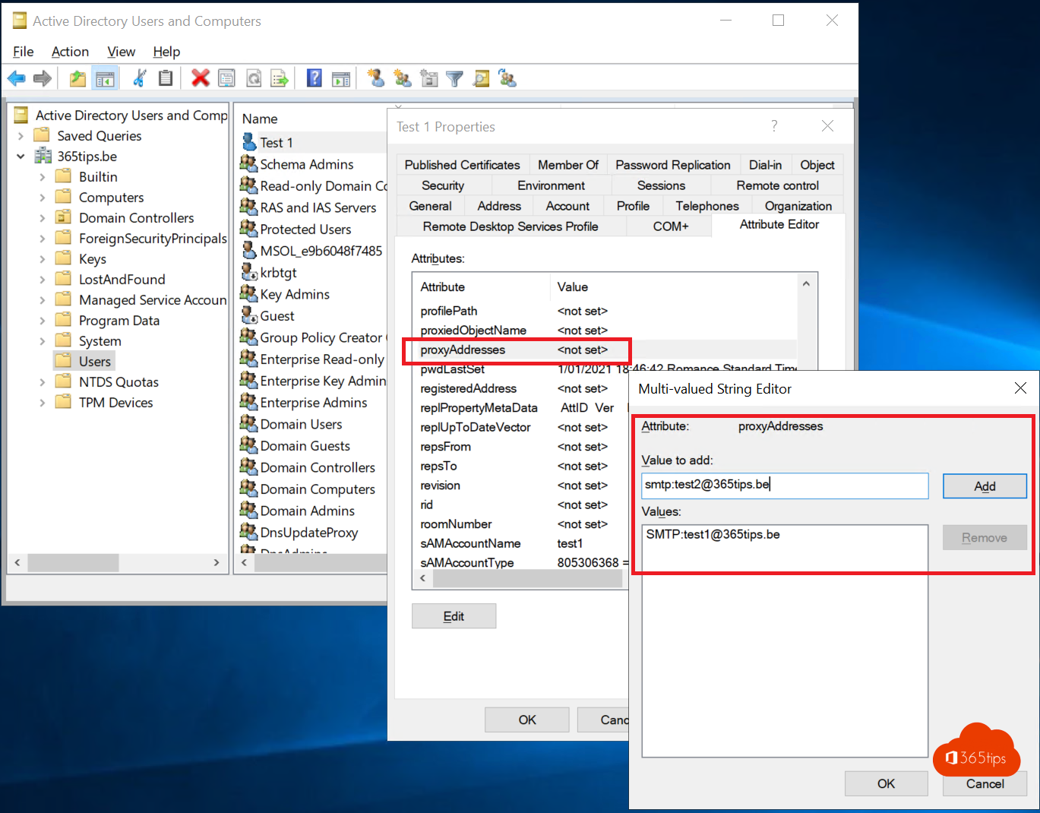Viewport: 1040px width, 813px height.
Task: Delete selected object via red X icon
Action: coord(200,78)
